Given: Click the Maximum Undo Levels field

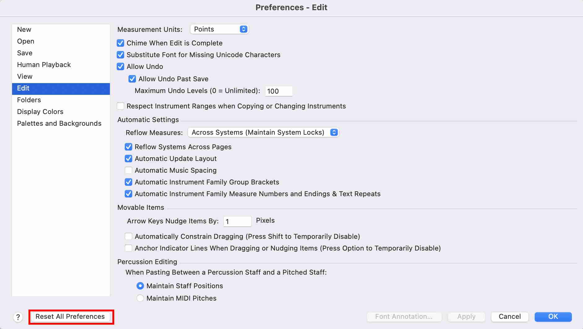Looking at the screenshot, I should point(279,91).
